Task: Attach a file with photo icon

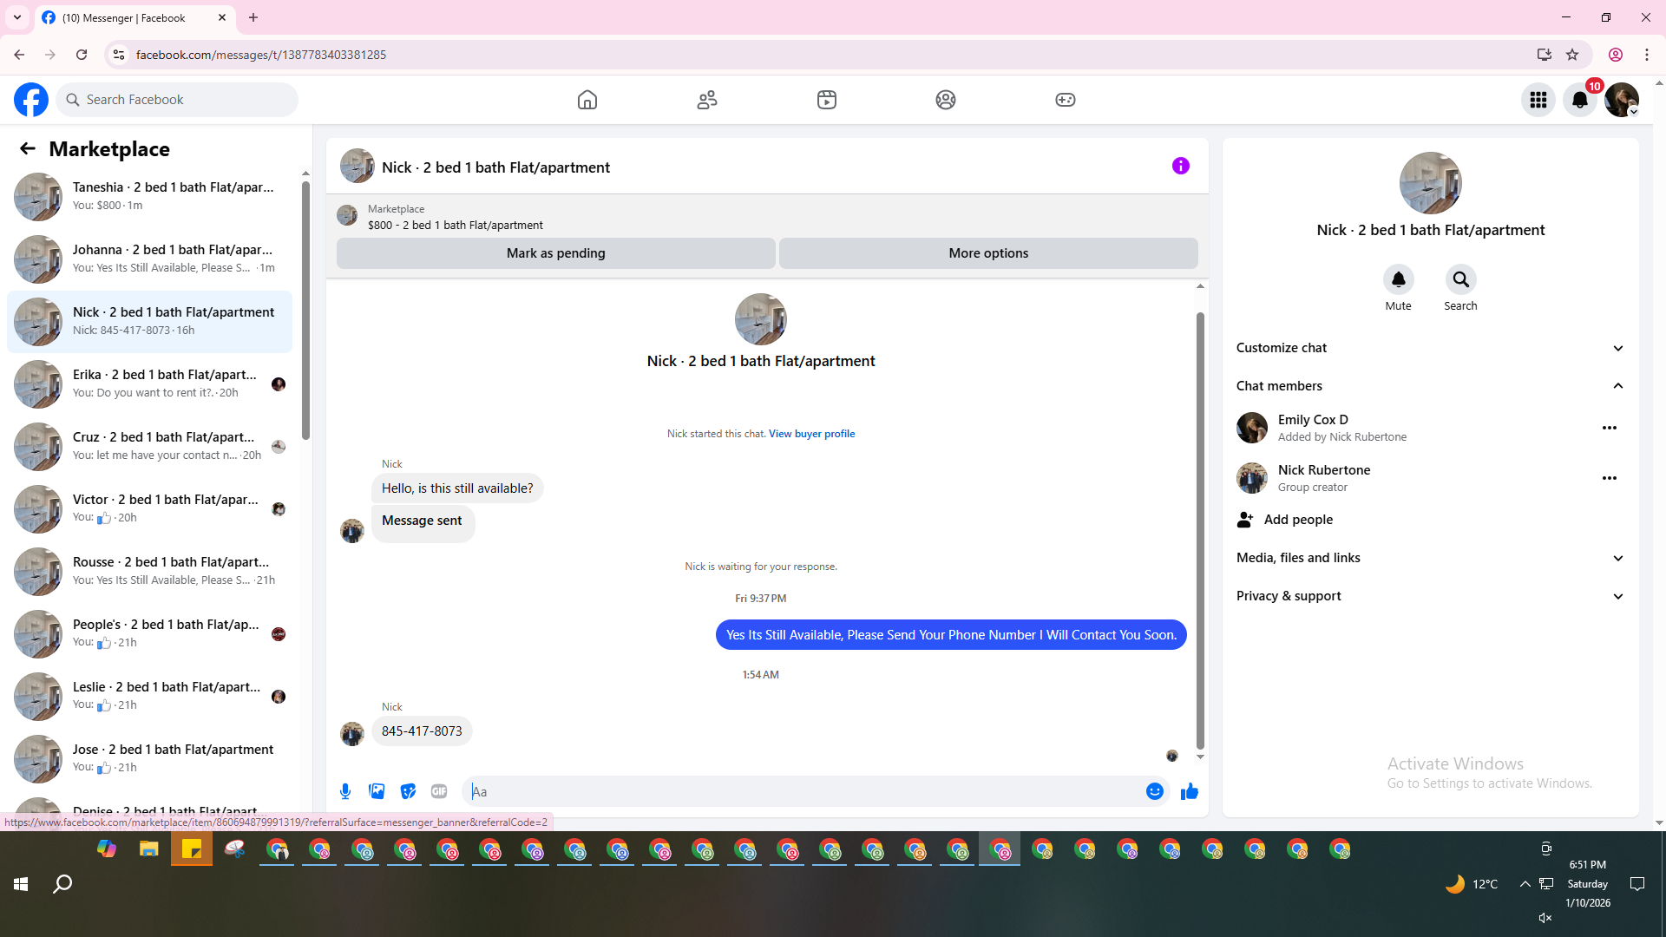Action: [x=377, y=791]
